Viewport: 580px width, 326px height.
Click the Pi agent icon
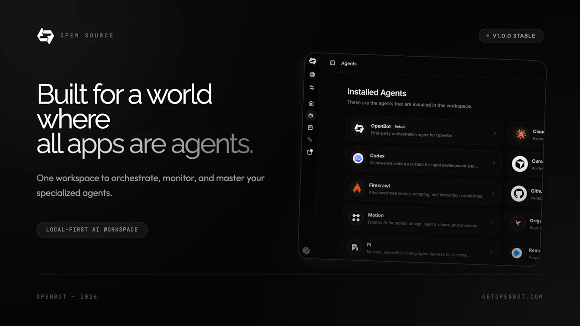click(355, 247)
